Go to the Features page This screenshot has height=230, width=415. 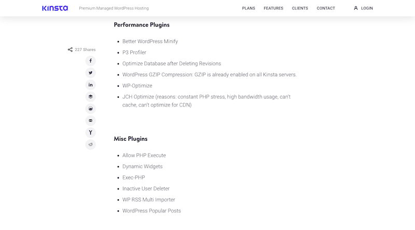(273, 8)
